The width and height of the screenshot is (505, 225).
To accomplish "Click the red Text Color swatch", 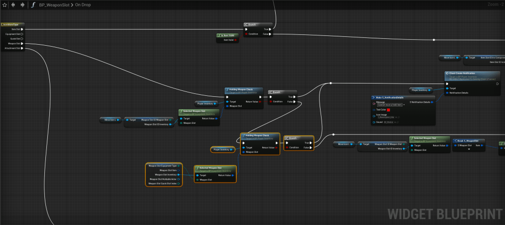I will click(x=389, y=110).
